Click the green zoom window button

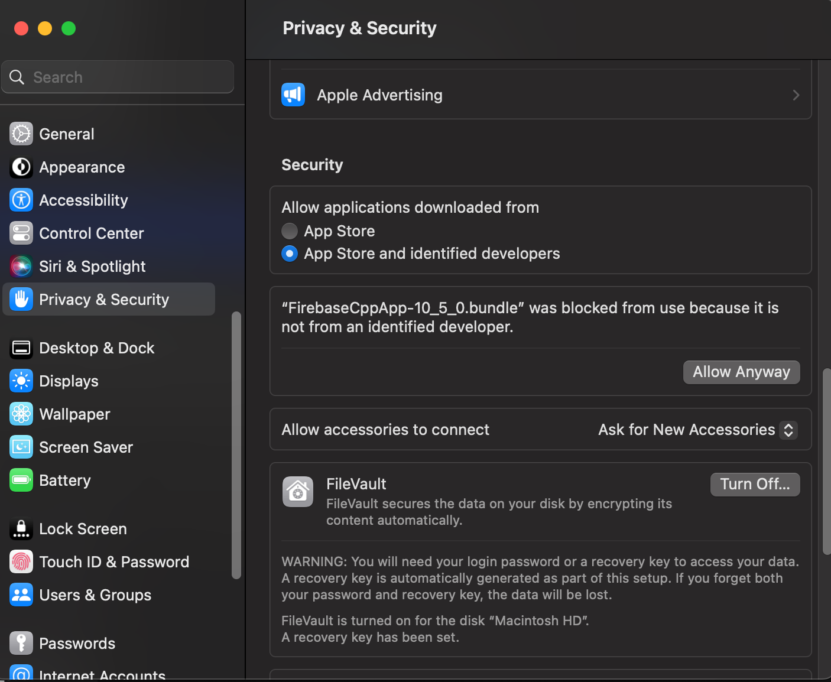(69, 28)
